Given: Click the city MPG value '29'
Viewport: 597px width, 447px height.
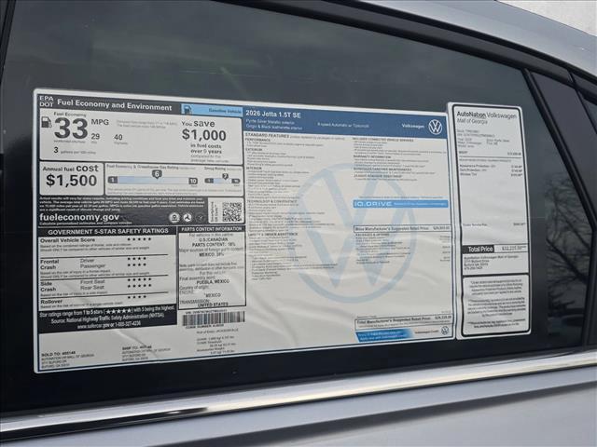Looking at the screenshot, I should click(95, 137).
